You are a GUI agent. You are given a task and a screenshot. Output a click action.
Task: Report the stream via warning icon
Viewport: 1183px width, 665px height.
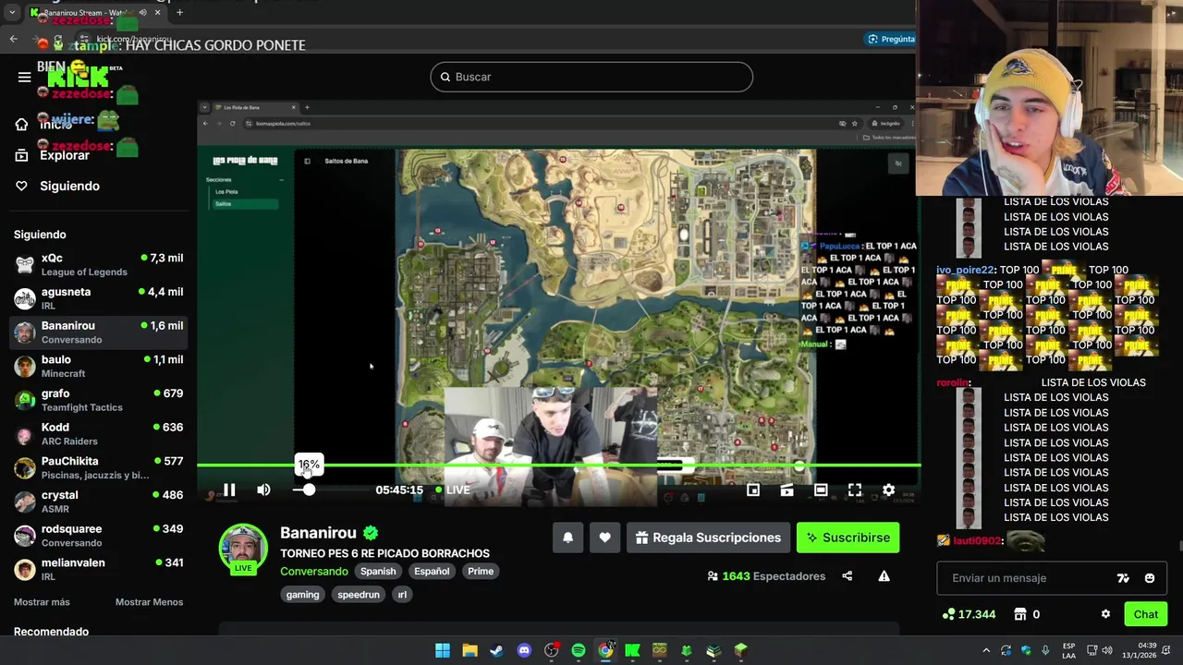pos(884,576)
